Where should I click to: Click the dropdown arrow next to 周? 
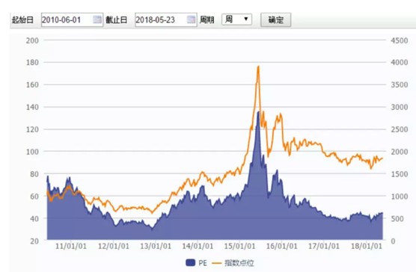(x=246, y=19)
